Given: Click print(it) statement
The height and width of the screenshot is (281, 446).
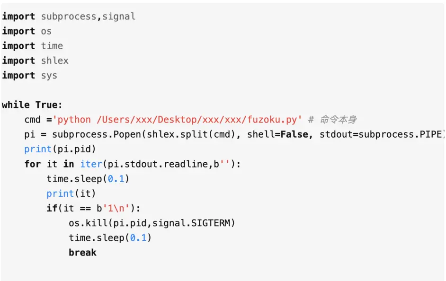Looking at the screenshot, I should pos(71,193).
